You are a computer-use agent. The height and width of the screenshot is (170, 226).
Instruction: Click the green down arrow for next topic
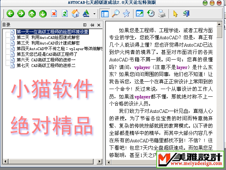(x=43, y=14)
